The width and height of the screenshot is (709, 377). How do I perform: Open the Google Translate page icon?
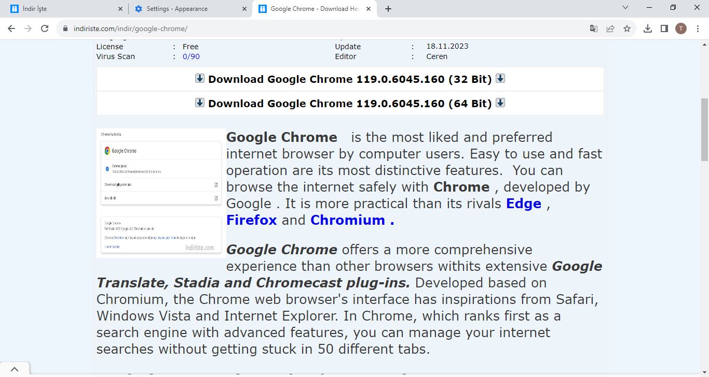tap(594, 29)
